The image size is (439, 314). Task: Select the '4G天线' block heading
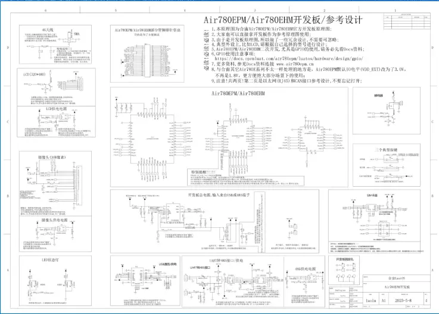(48, 30)
